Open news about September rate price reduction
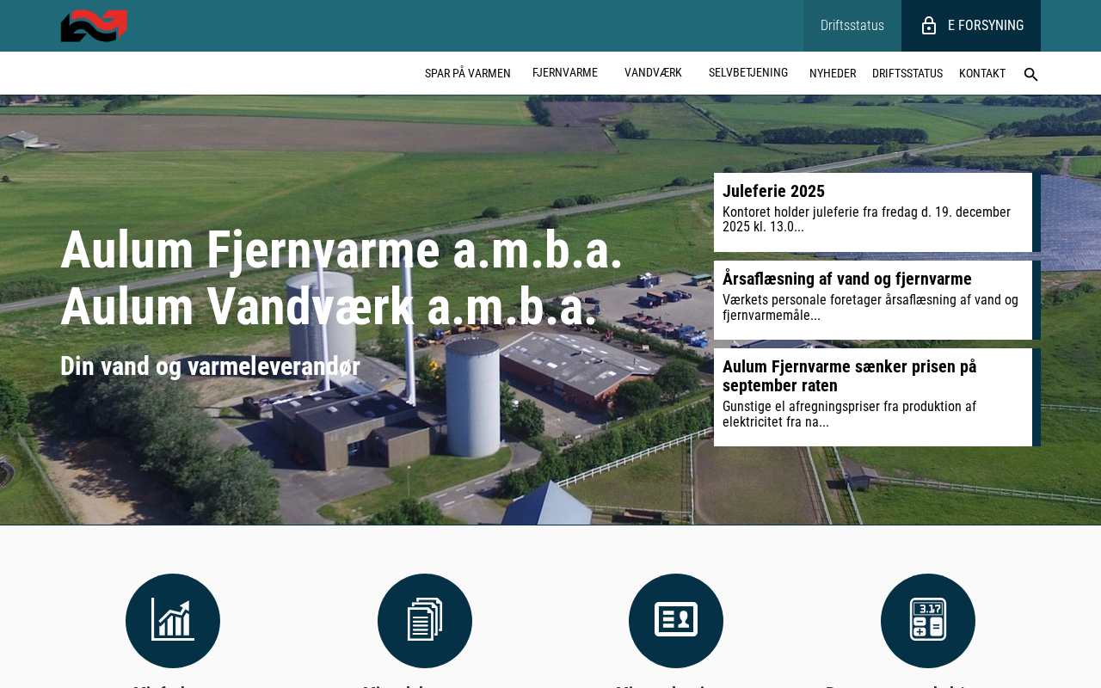 pyautogui.click(x=877, y=397)
